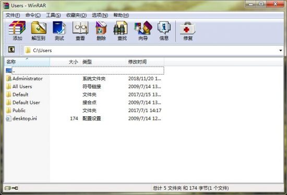The image size is (287, 195).
Task: Select the Administrator folder name
Action: click(x=28, y=79)
